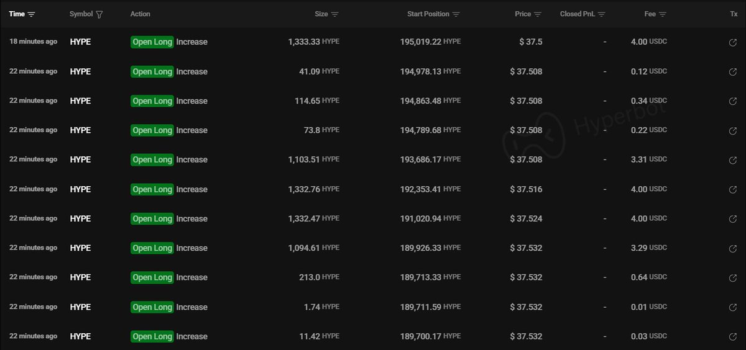Open transaction link for the 41.09 HYPE trade

(x=733, y=72)
